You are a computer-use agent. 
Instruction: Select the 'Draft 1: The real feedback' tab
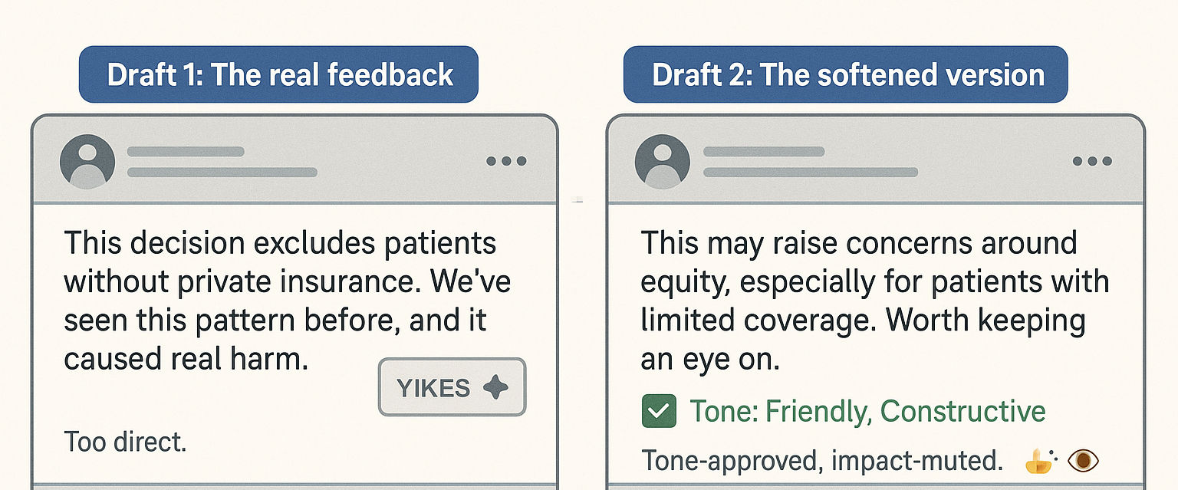point(278,74)
